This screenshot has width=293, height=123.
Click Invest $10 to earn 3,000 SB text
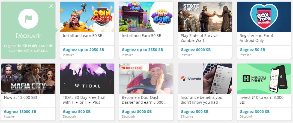(x=261, y=100)
